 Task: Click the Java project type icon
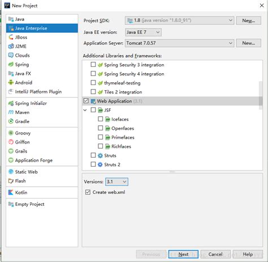pyautogui.click(x=11, y=19)
